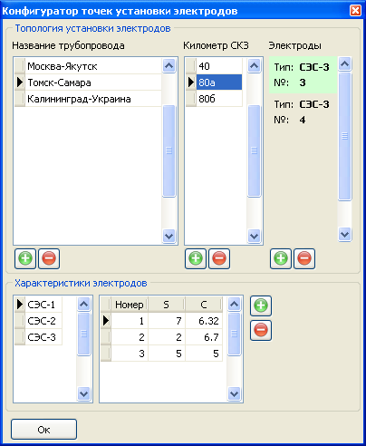Select pipeline Москва-Якутск

click(x=93, y=66)
